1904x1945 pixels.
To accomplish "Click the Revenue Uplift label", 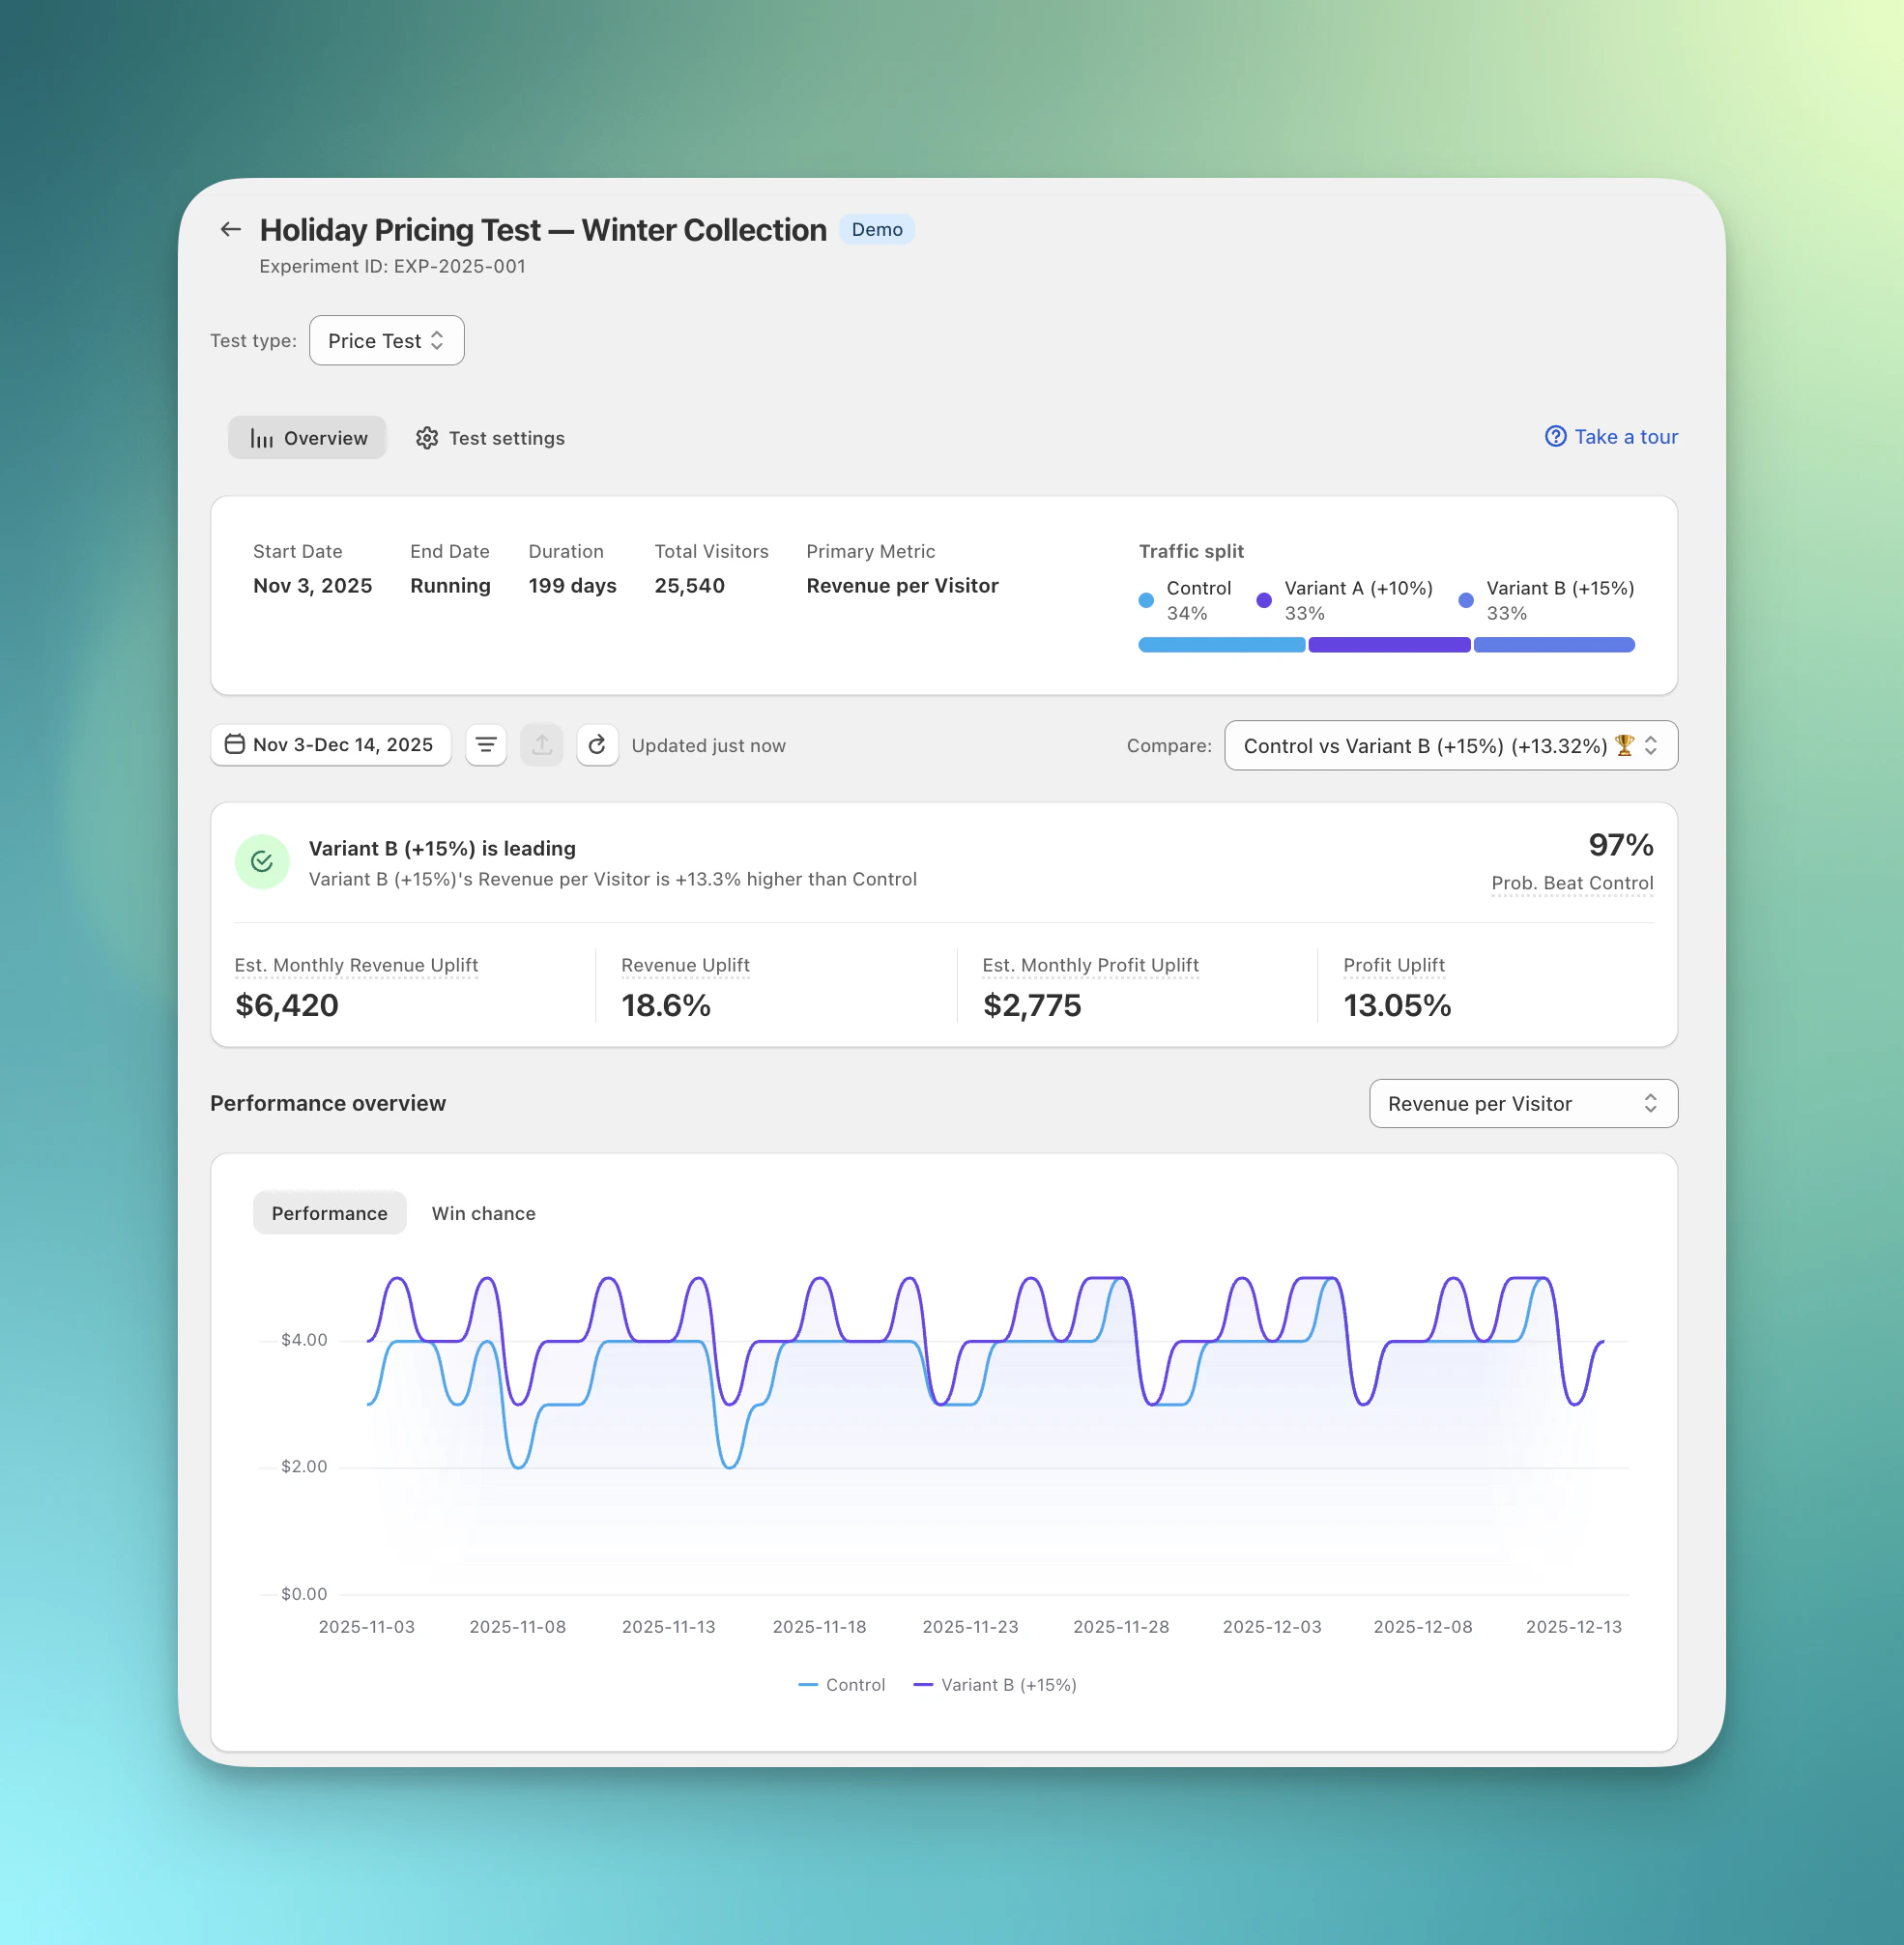I will (x=685, y=965).
